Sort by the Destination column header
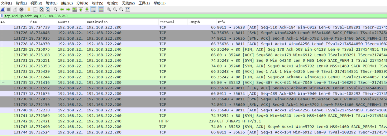 pos(122,22)
